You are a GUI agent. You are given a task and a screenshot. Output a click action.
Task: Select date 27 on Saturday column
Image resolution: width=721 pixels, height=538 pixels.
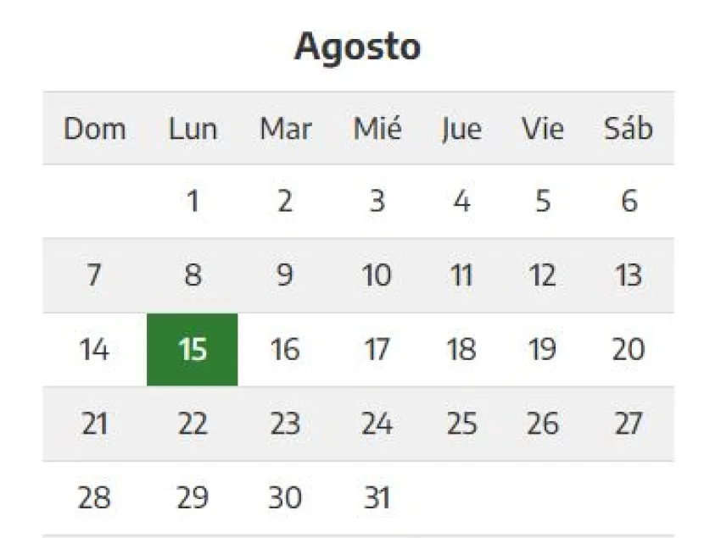(x=629, y=424)
